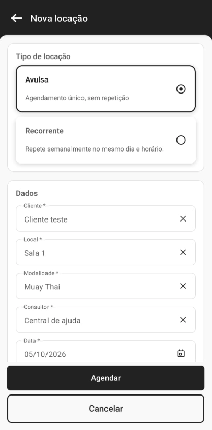The width and height of the screenshot is (212, 430).
Task: Clear the Cliente teste selection
Action: [183, 219]
